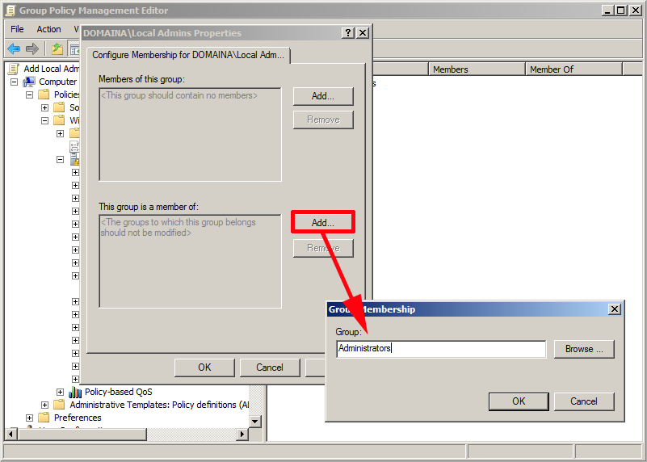The width and height of the screenshot is (647, 462).
Task: Click the Up one level folder icon
Action: click(x=57, y=49)
